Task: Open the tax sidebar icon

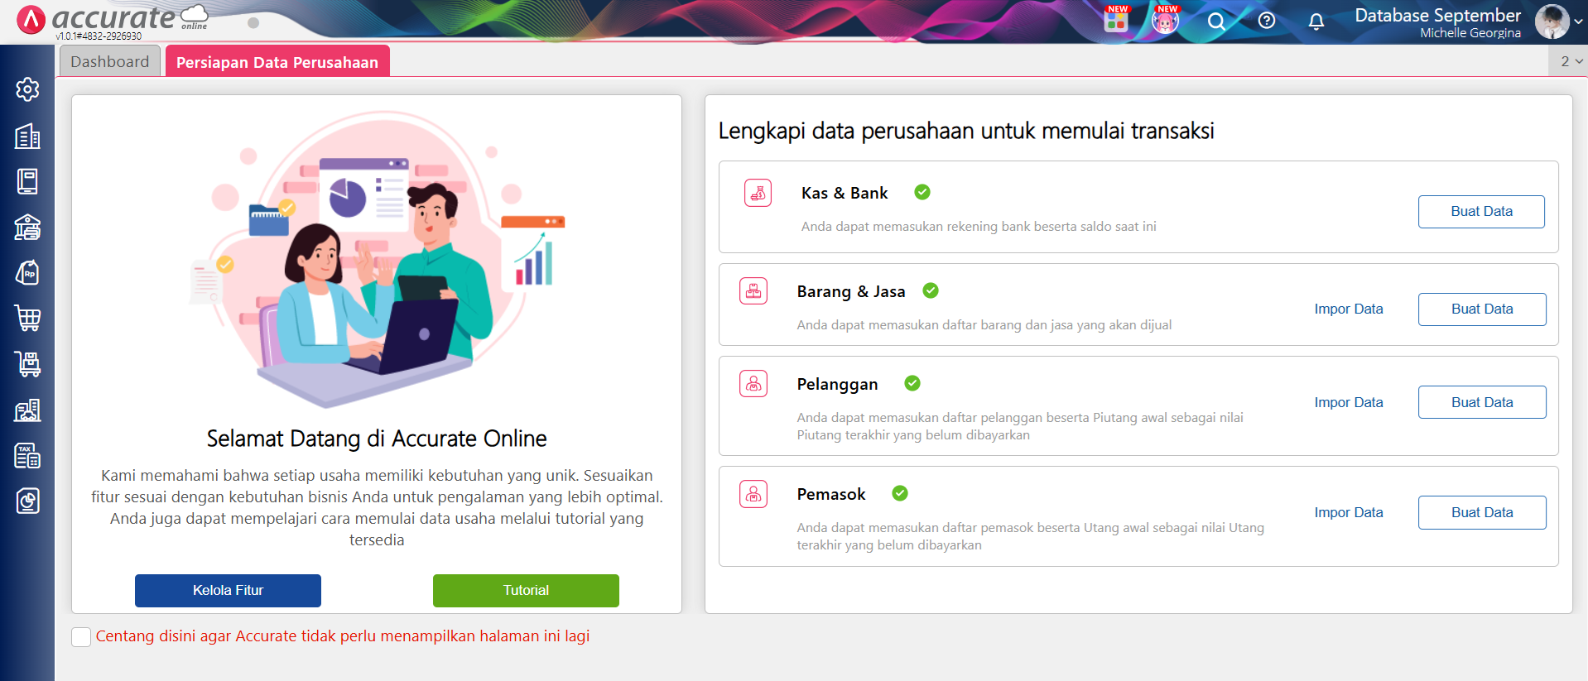Action: pos(27,455)
